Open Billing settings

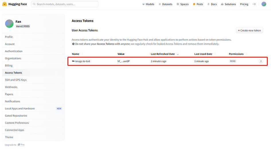coord(34,66)
